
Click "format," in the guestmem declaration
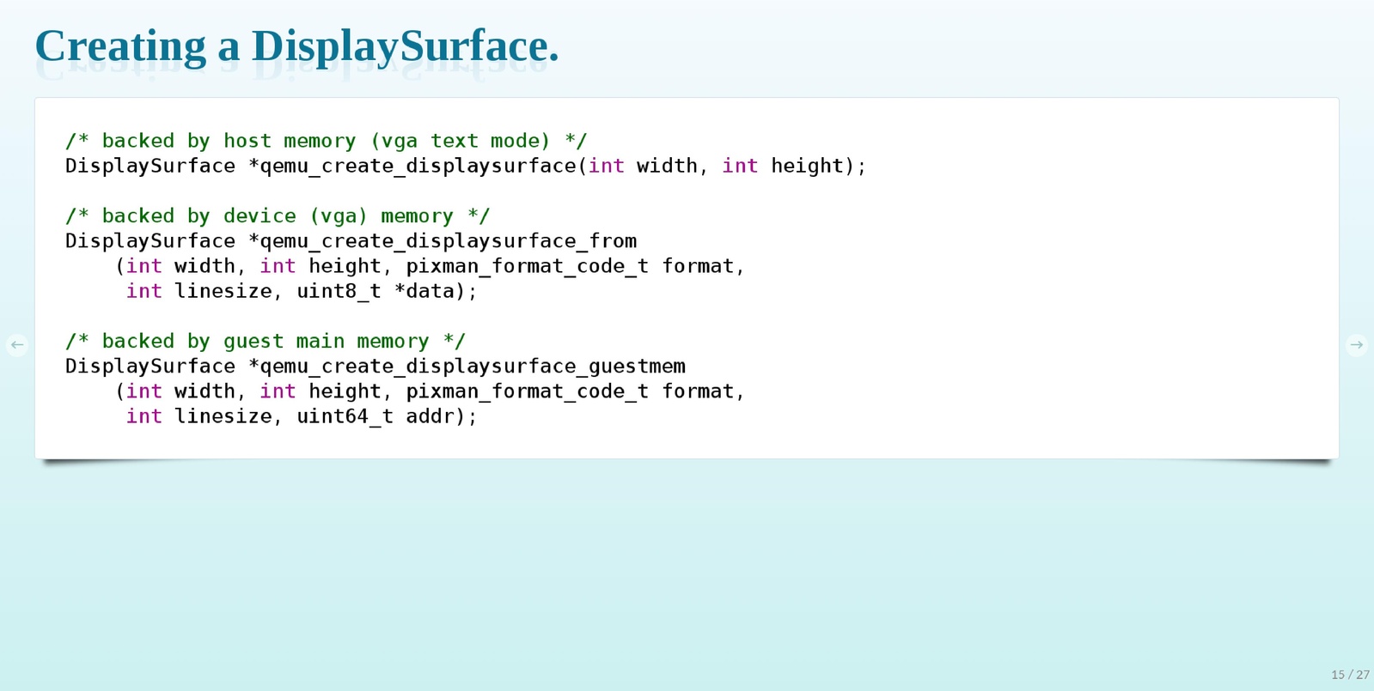702,391
